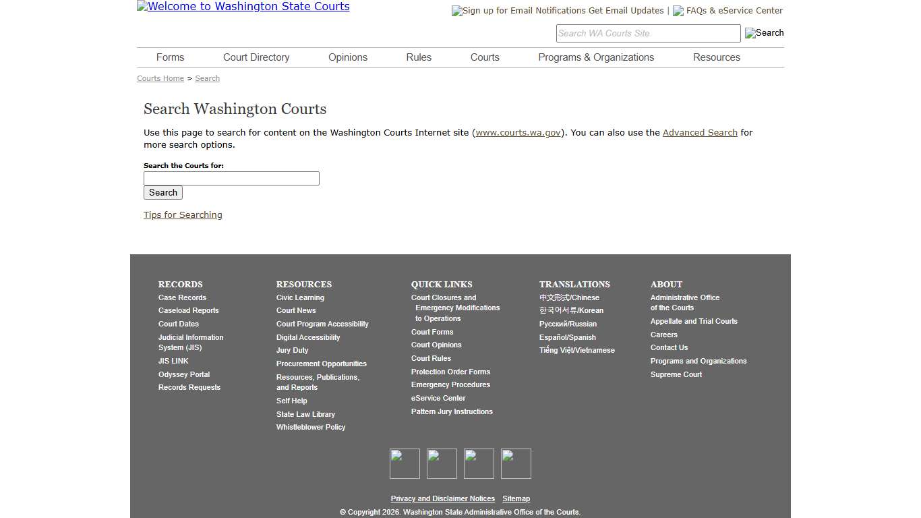Open the Forms navigation menu
This screenshot has height=518, width=921.
coord(170,57)
